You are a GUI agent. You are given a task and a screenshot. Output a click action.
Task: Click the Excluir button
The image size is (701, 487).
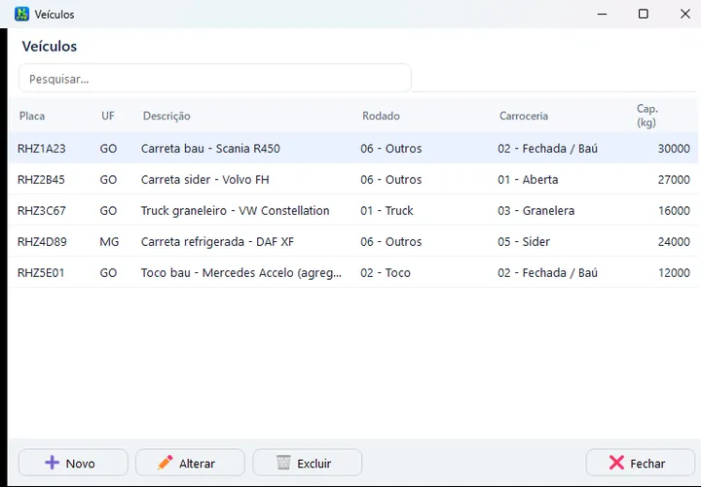(307, 463)
